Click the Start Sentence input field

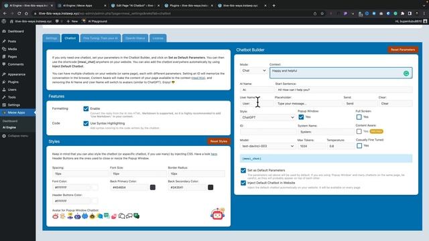click(x=344, y=90)
